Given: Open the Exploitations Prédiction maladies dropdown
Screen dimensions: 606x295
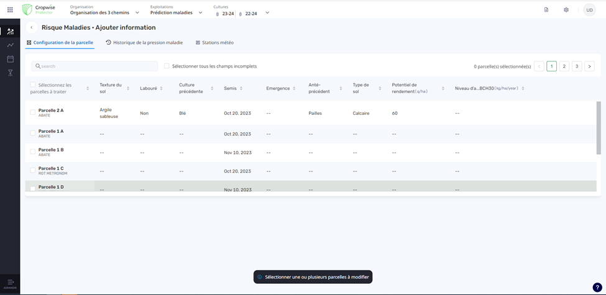Looking at the screenshot, I should (x=200, y=12).
